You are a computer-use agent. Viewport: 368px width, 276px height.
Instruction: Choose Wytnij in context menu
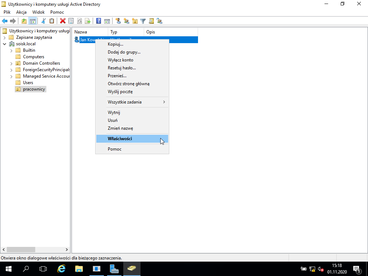(x=132, y=112)
